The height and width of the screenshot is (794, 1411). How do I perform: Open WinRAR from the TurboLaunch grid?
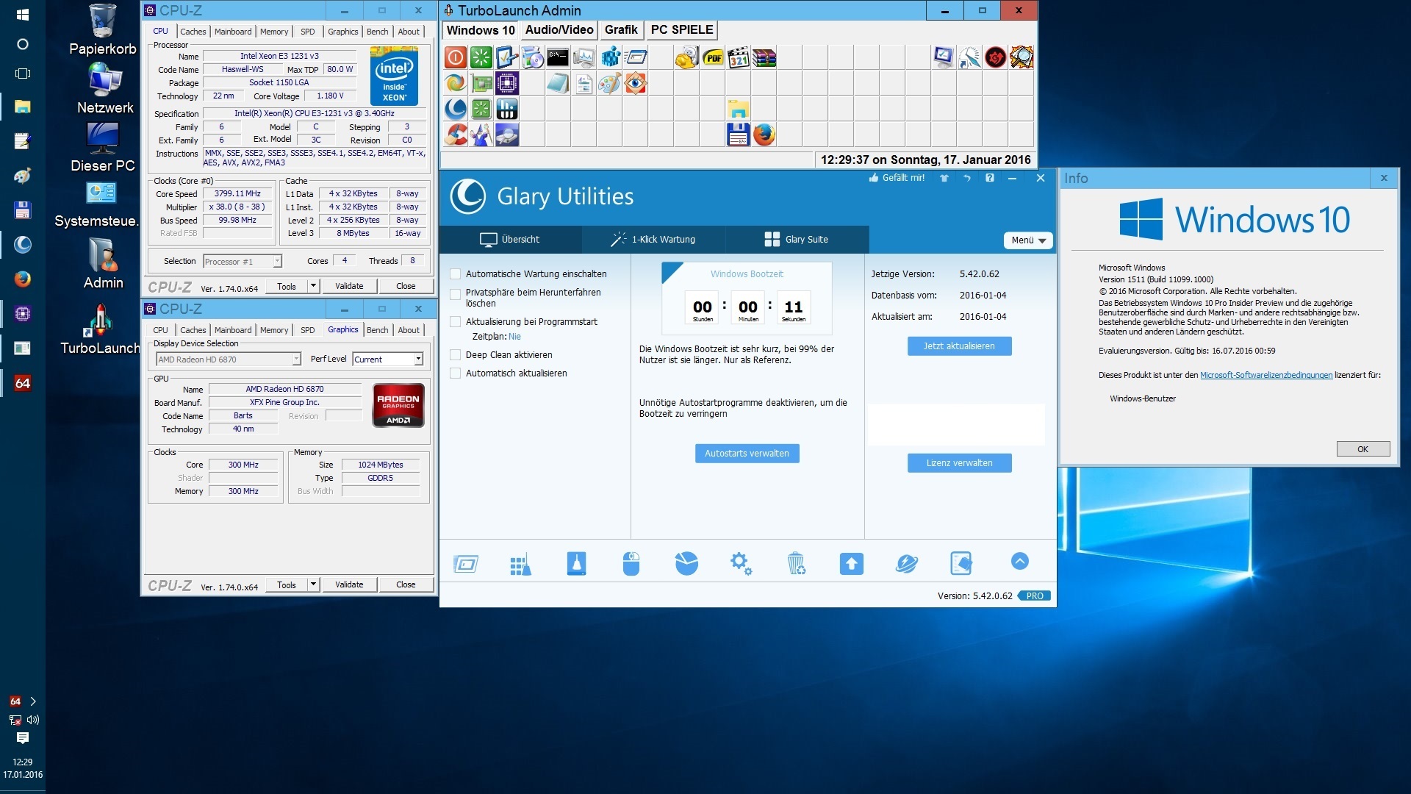coord(764,57)
